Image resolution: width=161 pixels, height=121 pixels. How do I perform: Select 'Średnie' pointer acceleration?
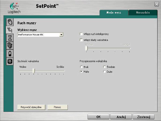tap(104, 67)
